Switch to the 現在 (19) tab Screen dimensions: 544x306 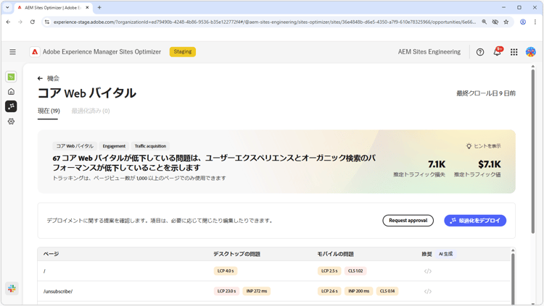(x=49, y=111)
